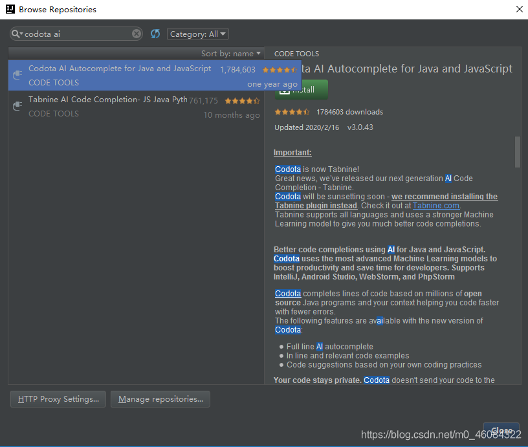Screen dimensions: 528x447
Task: Click inside the codota ai search field
Action: [77, 34]
